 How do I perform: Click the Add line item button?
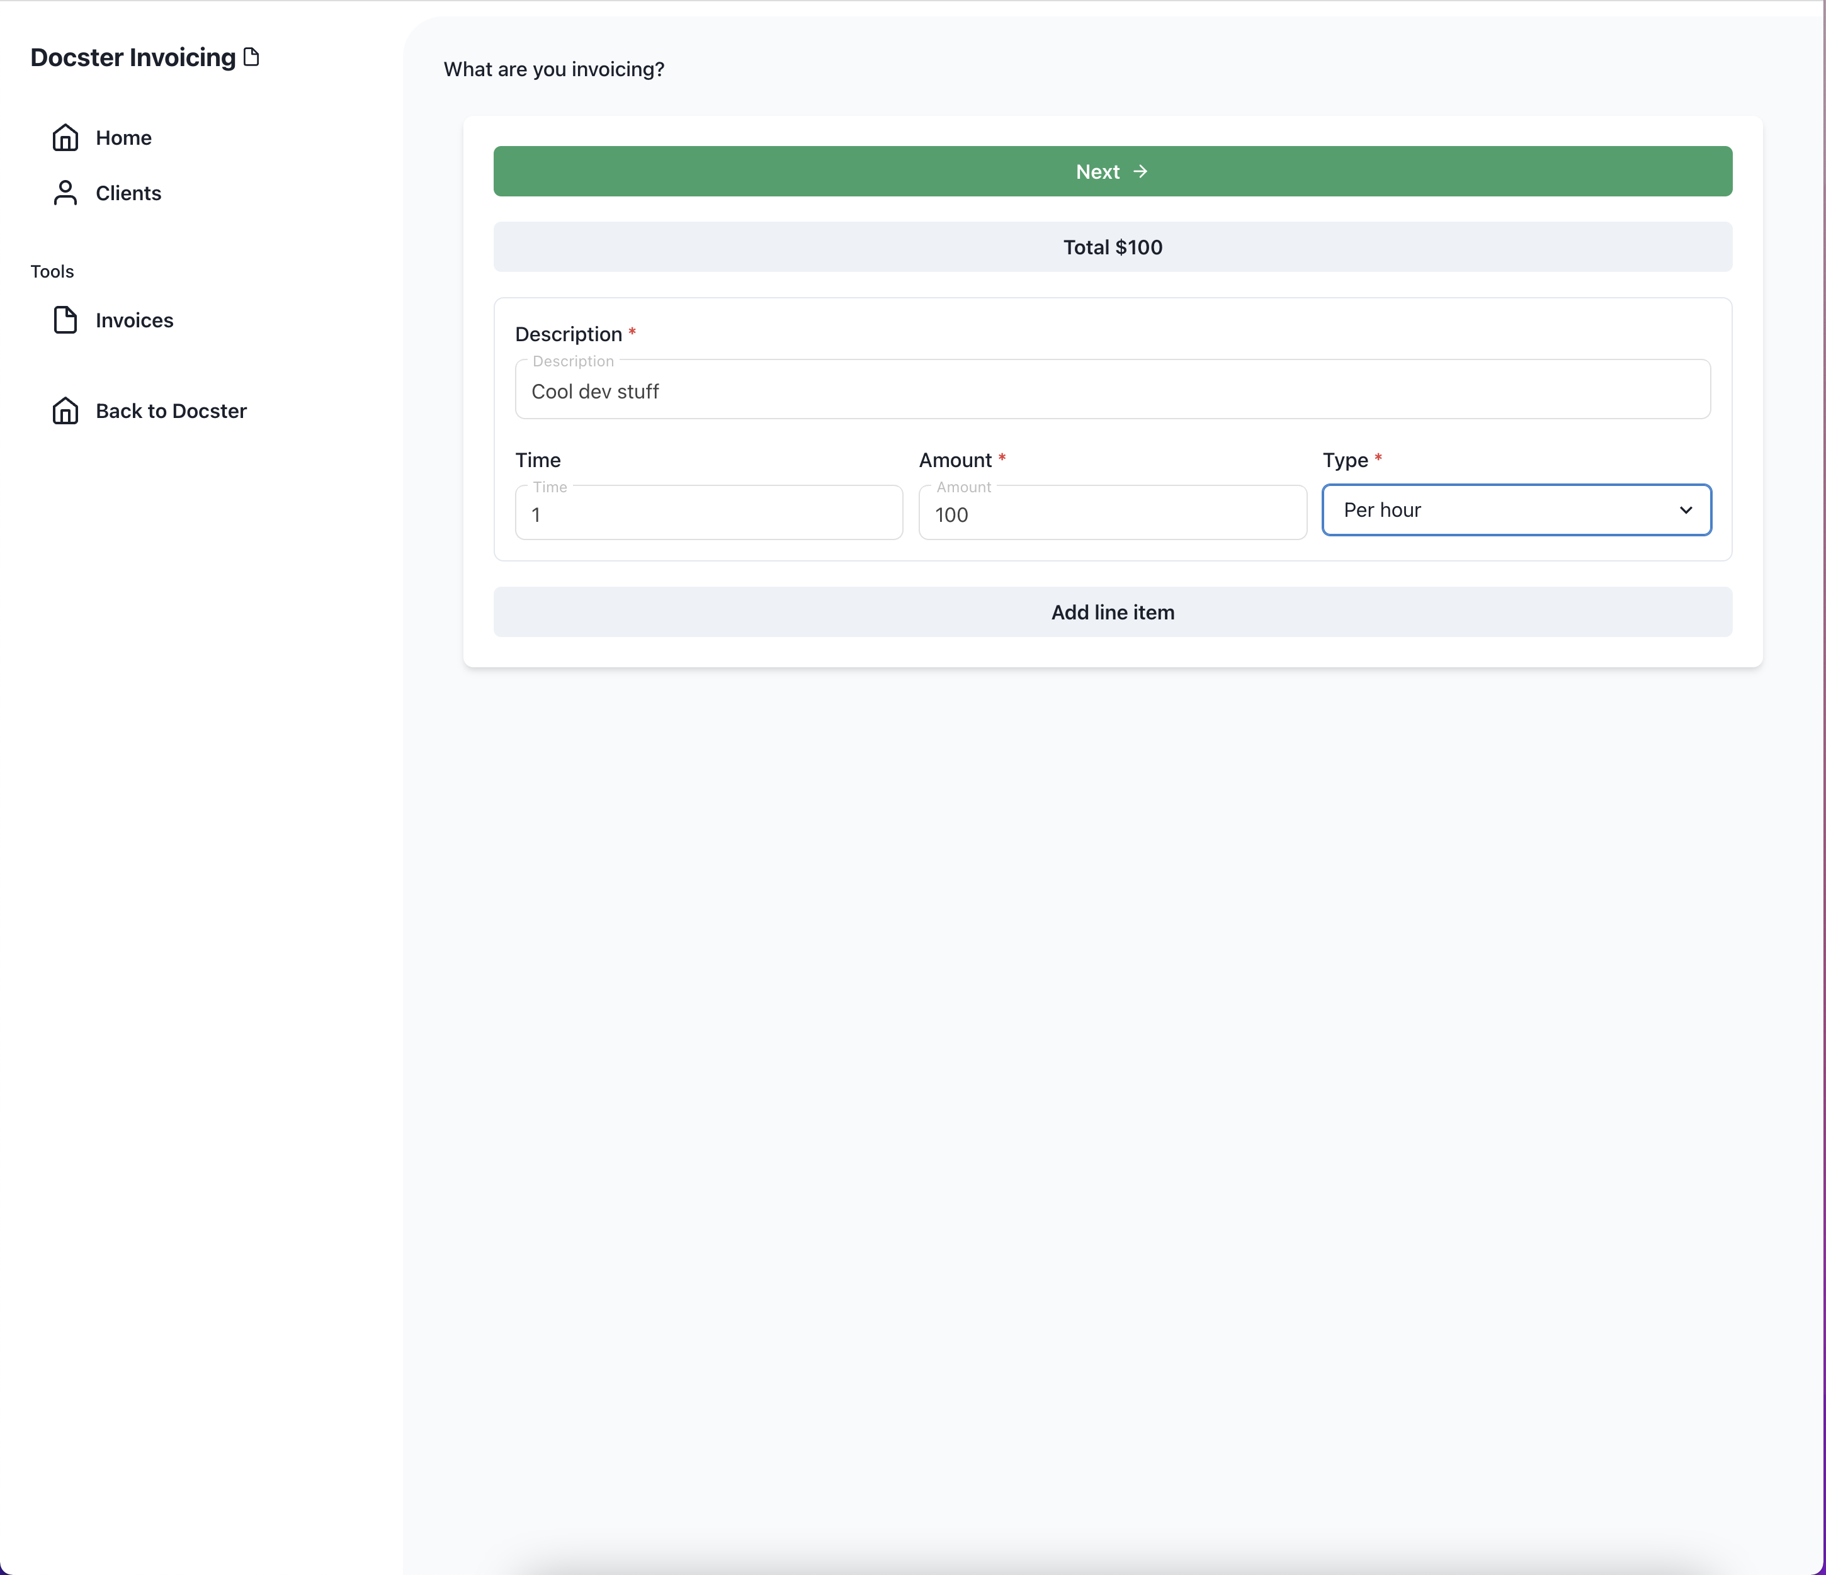click(x=1111, y=612)
